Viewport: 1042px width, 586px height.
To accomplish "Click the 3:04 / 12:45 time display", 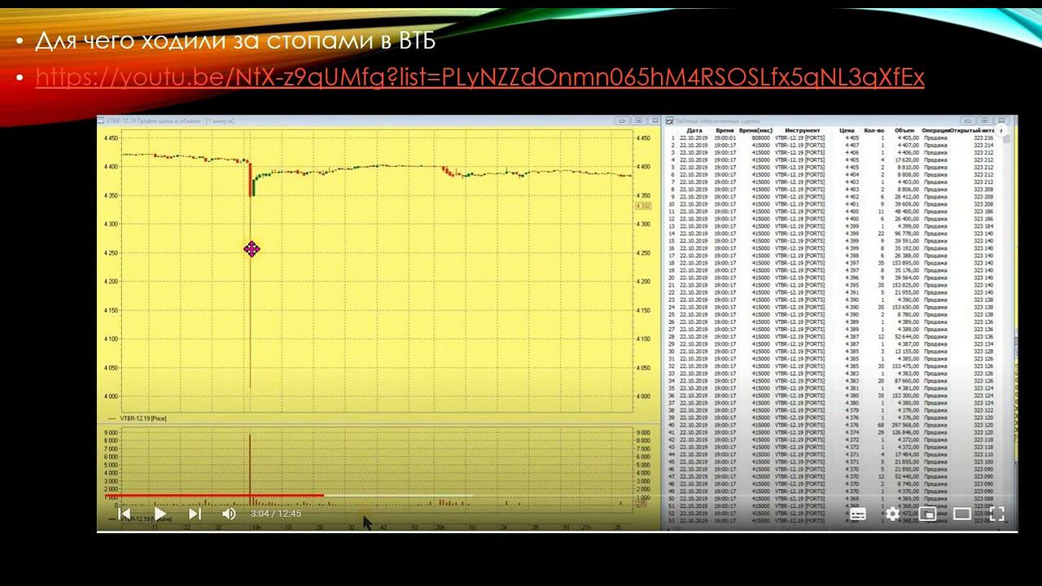I will [x=276, y=514].
